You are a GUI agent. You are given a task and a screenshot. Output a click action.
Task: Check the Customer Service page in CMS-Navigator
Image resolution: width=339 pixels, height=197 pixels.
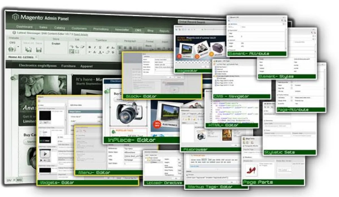(216, 72)
